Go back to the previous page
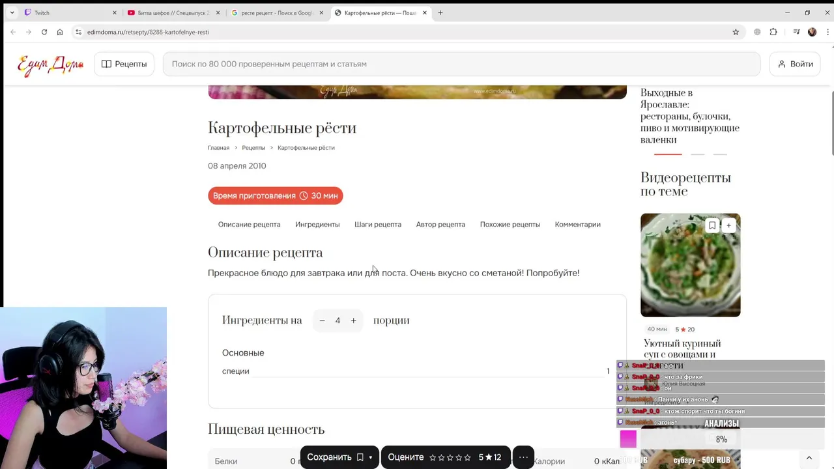 pyautogui.click(x=13, y=32)
